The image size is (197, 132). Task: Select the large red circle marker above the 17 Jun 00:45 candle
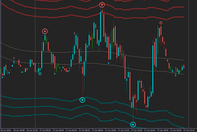45,31
